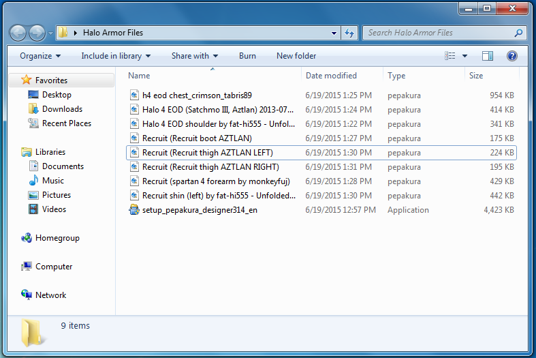Select the setup_pepakura_designer314_en file name

tap(200, 210)
